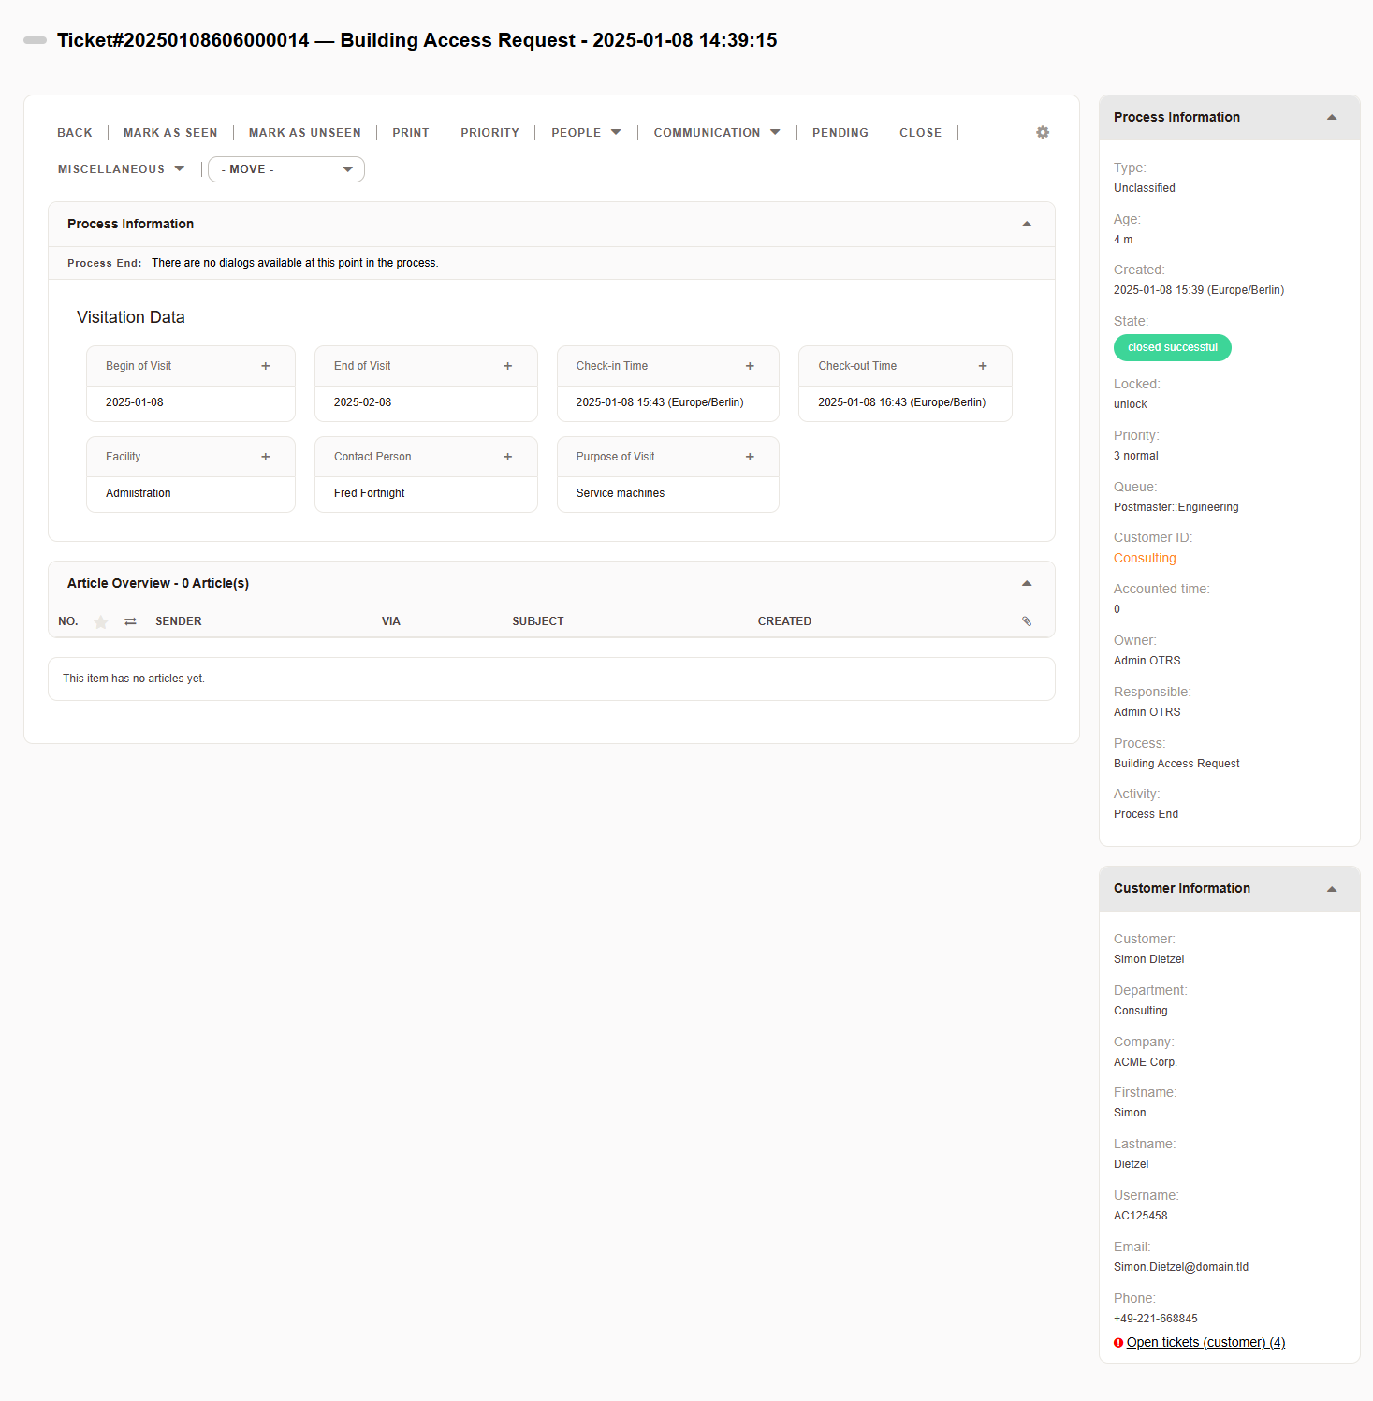
Task: Click plus icon on Purpose of Visit
Action: point(750,457)
